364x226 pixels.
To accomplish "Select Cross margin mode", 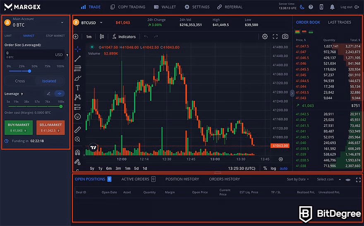I will 20,81.
